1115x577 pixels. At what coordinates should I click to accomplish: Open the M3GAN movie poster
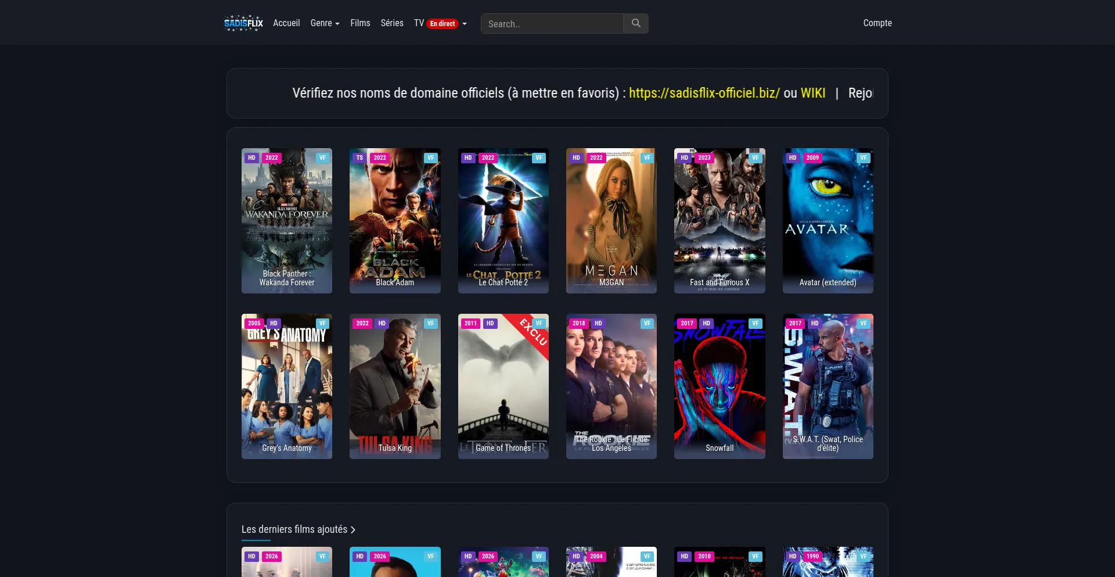click(612, 221)
